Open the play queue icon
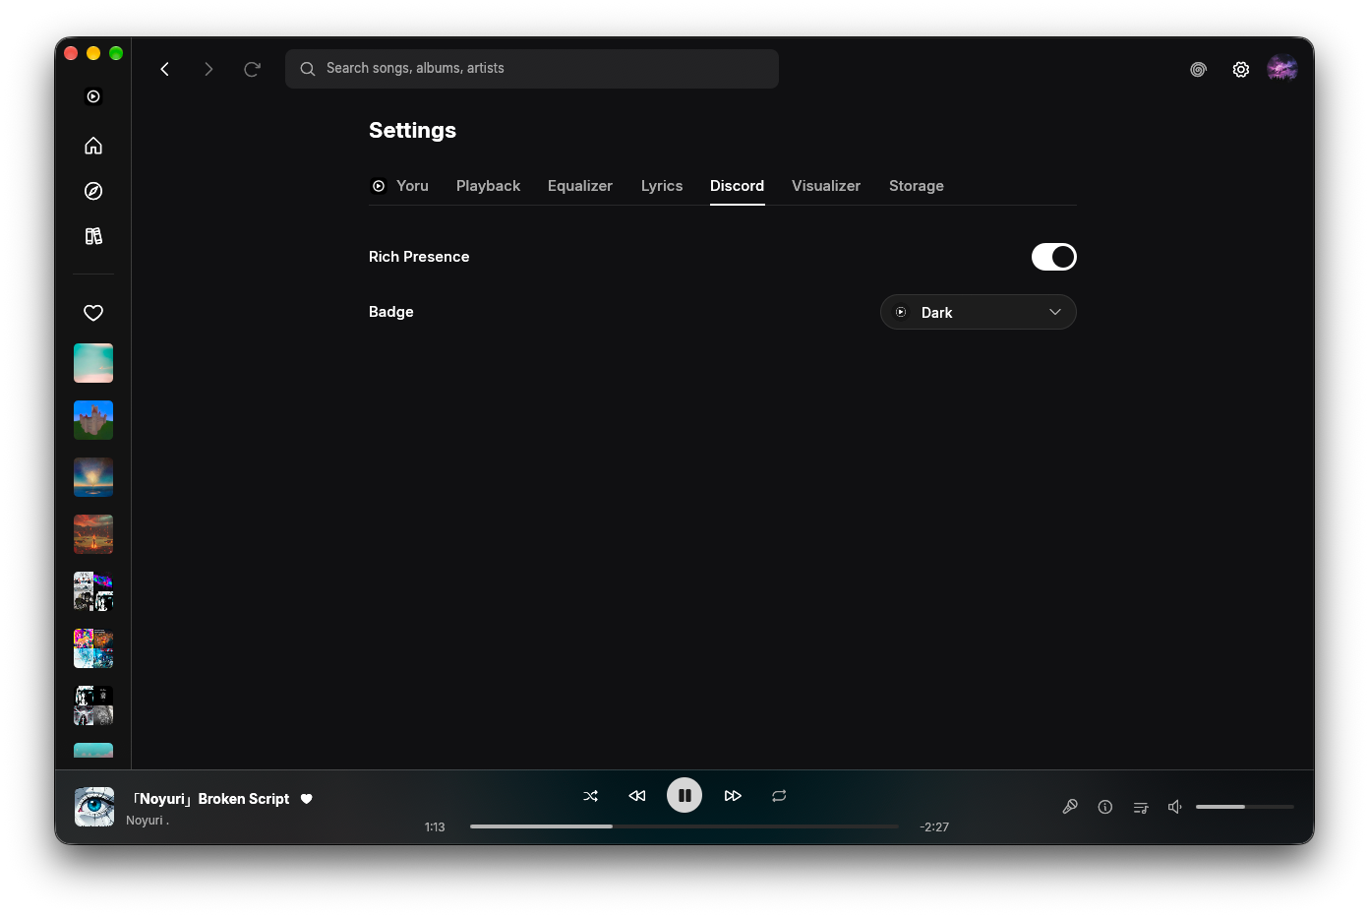Image resolution: width=1369 pixels, height=917 pixels. [1141, 807]
